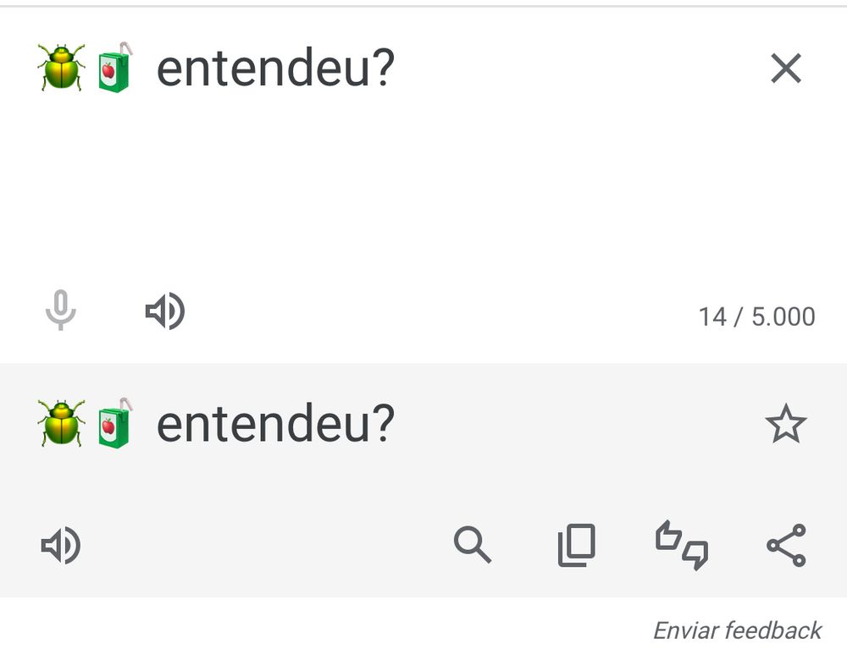Screen dimensions: 847x654
Task: Click the word "entendeu?" in the source box
Action: tap(275, 69)
